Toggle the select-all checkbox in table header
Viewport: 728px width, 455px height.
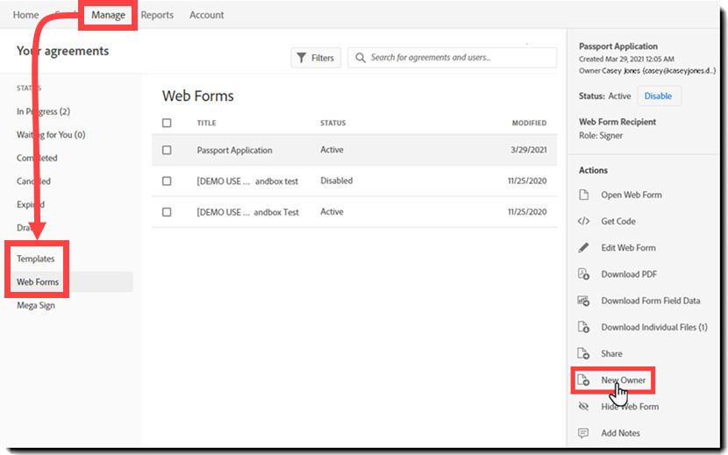[167, 123]
